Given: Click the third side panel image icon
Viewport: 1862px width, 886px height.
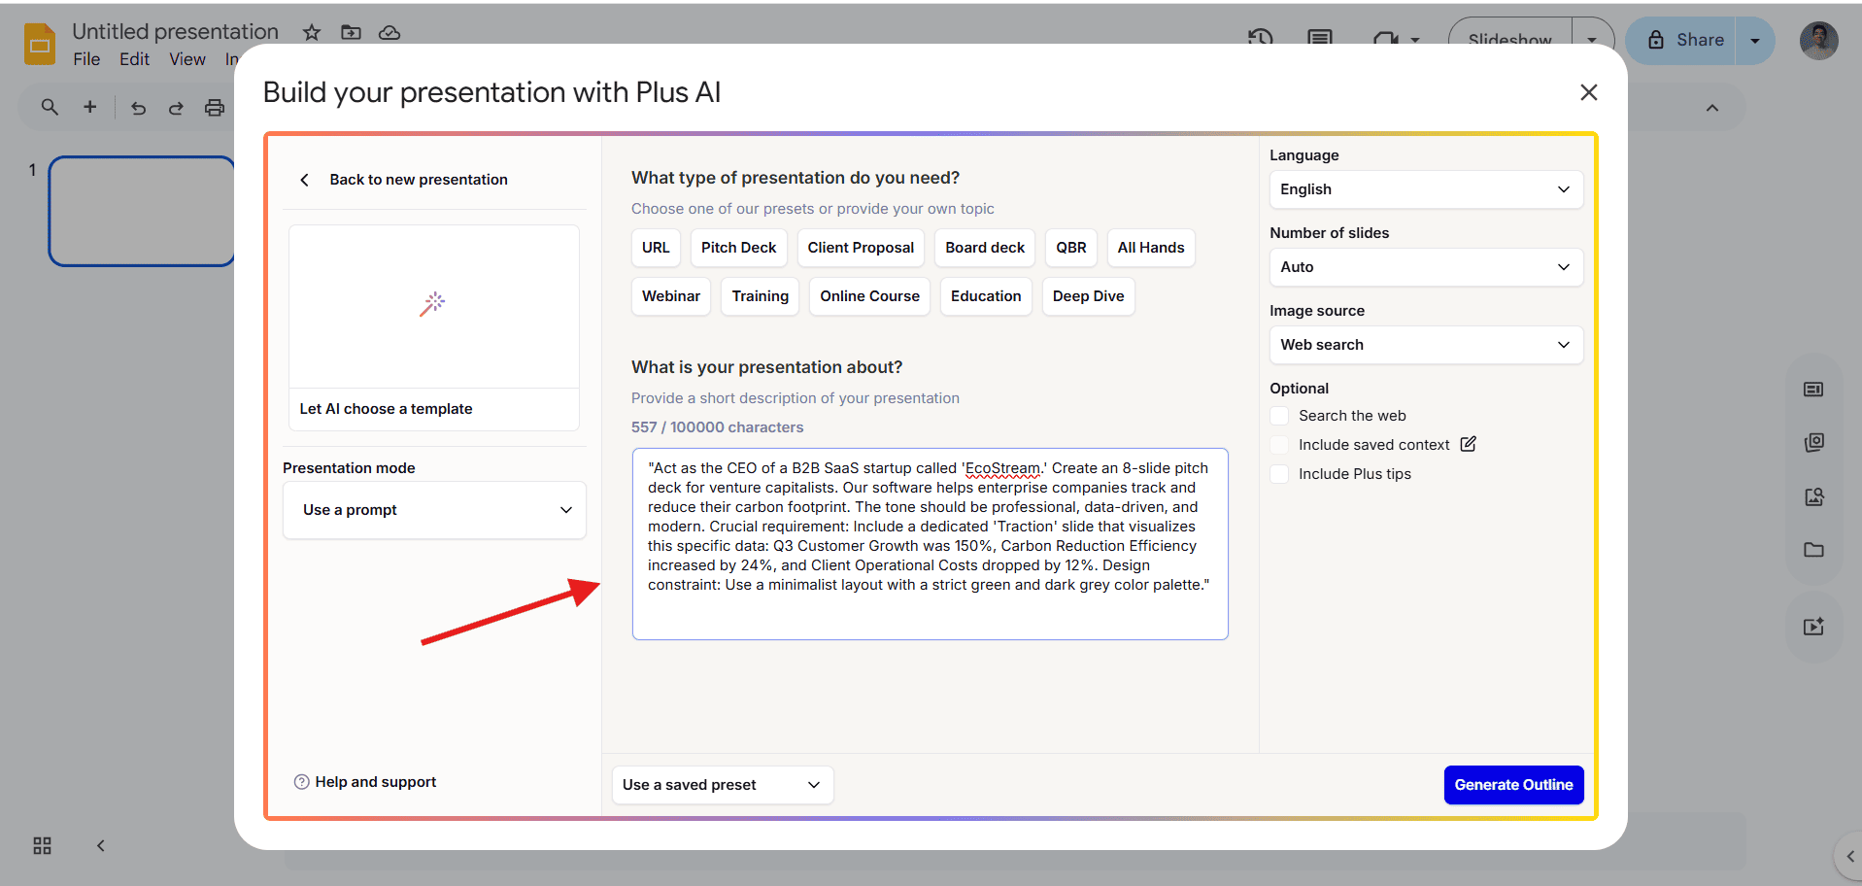Looking at the screenshot, I should coord(1813,497).
